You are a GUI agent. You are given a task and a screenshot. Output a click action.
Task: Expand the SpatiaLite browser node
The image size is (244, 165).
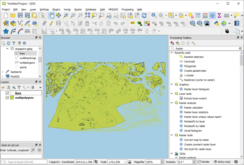pos(3,72)
